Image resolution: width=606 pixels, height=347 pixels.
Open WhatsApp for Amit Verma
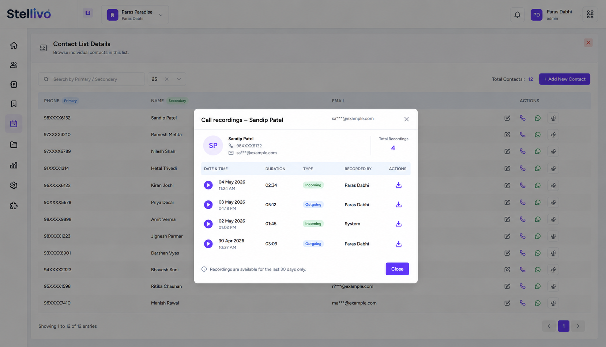click(x=538, y=219)
